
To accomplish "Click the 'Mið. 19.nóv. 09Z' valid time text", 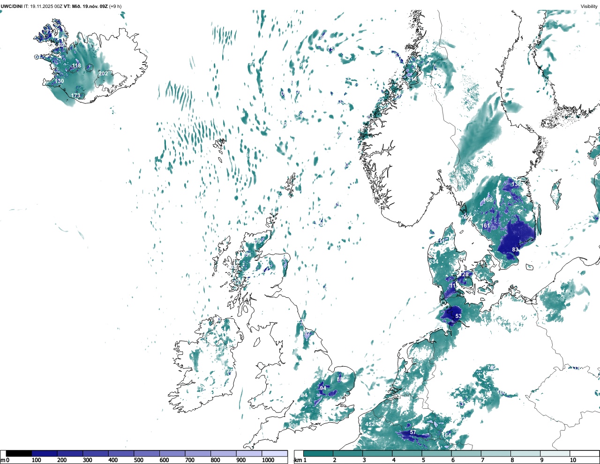I will (89, 6).
